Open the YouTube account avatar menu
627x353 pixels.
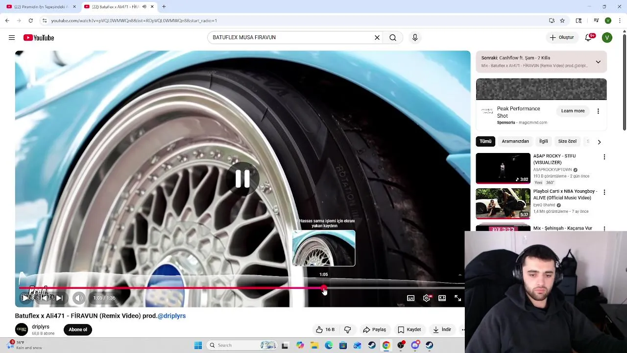pos(607,37)
